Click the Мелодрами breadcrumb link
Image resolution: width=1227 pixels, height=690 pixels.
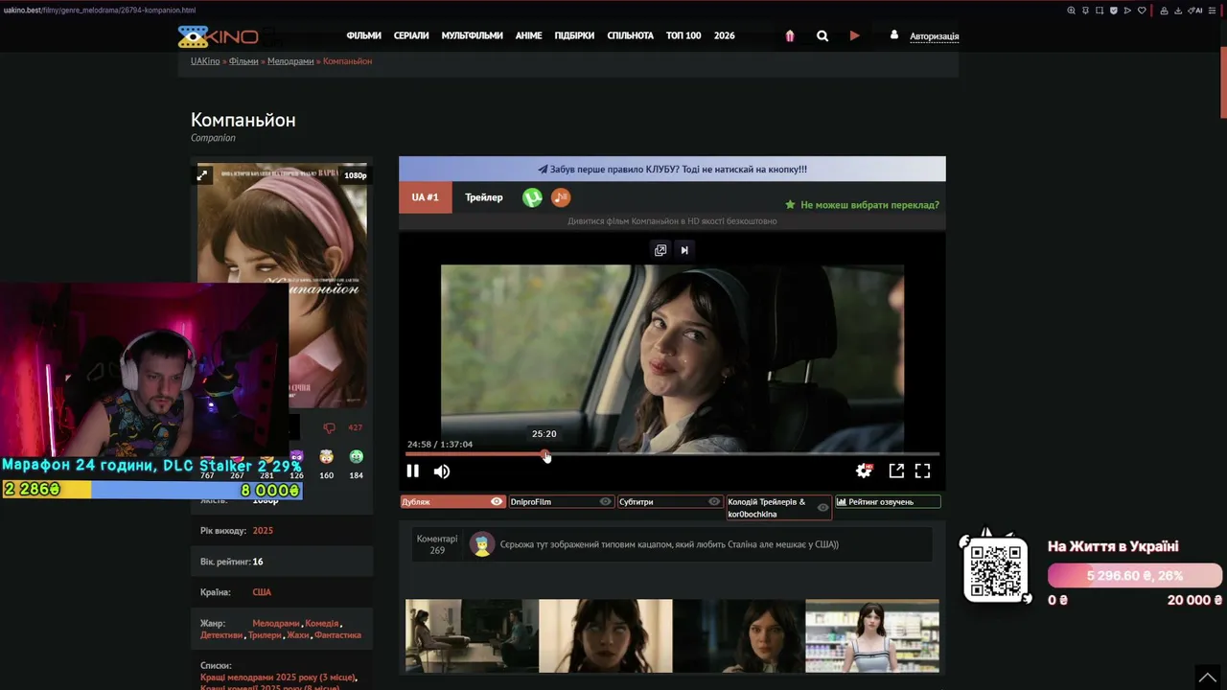(290, 61)
